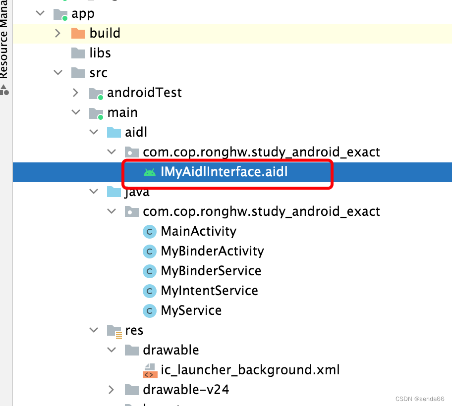The height and width of the screenshot is (406, 452).
Task: Click the package icon of com.cop.ronghw.study_android_exact
Action: pos(131,152)
